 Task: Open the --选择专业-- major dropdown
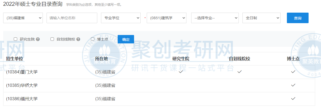(x=215, y=18)
